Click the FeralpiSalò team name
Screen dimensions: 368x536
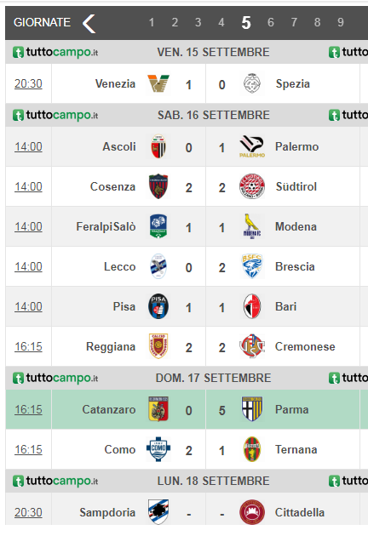[106, 226]
